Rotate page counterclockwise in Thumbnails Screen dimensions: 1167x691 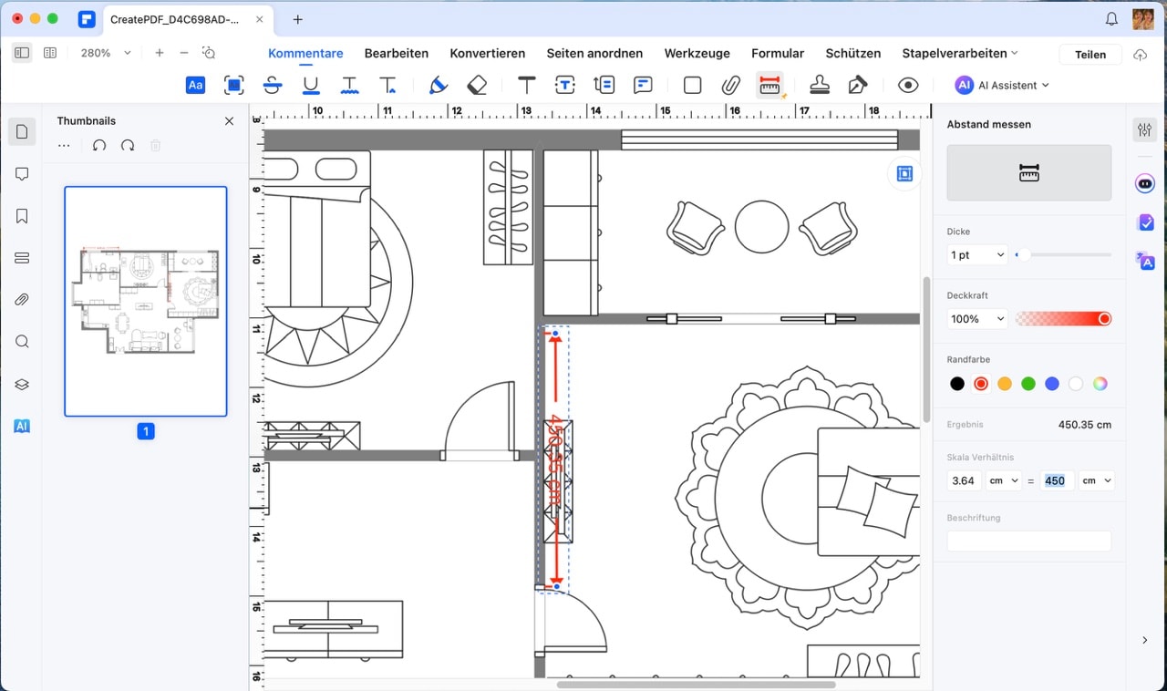pyautogui.click(x=99, y=145)
